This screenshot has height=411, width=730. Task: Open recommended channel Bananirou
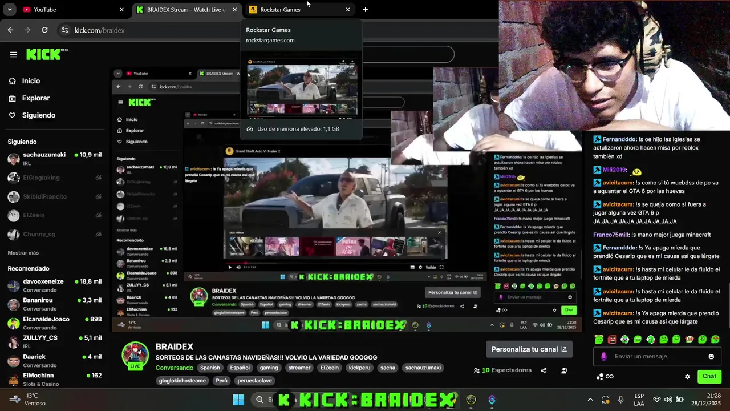coord(54,304)
